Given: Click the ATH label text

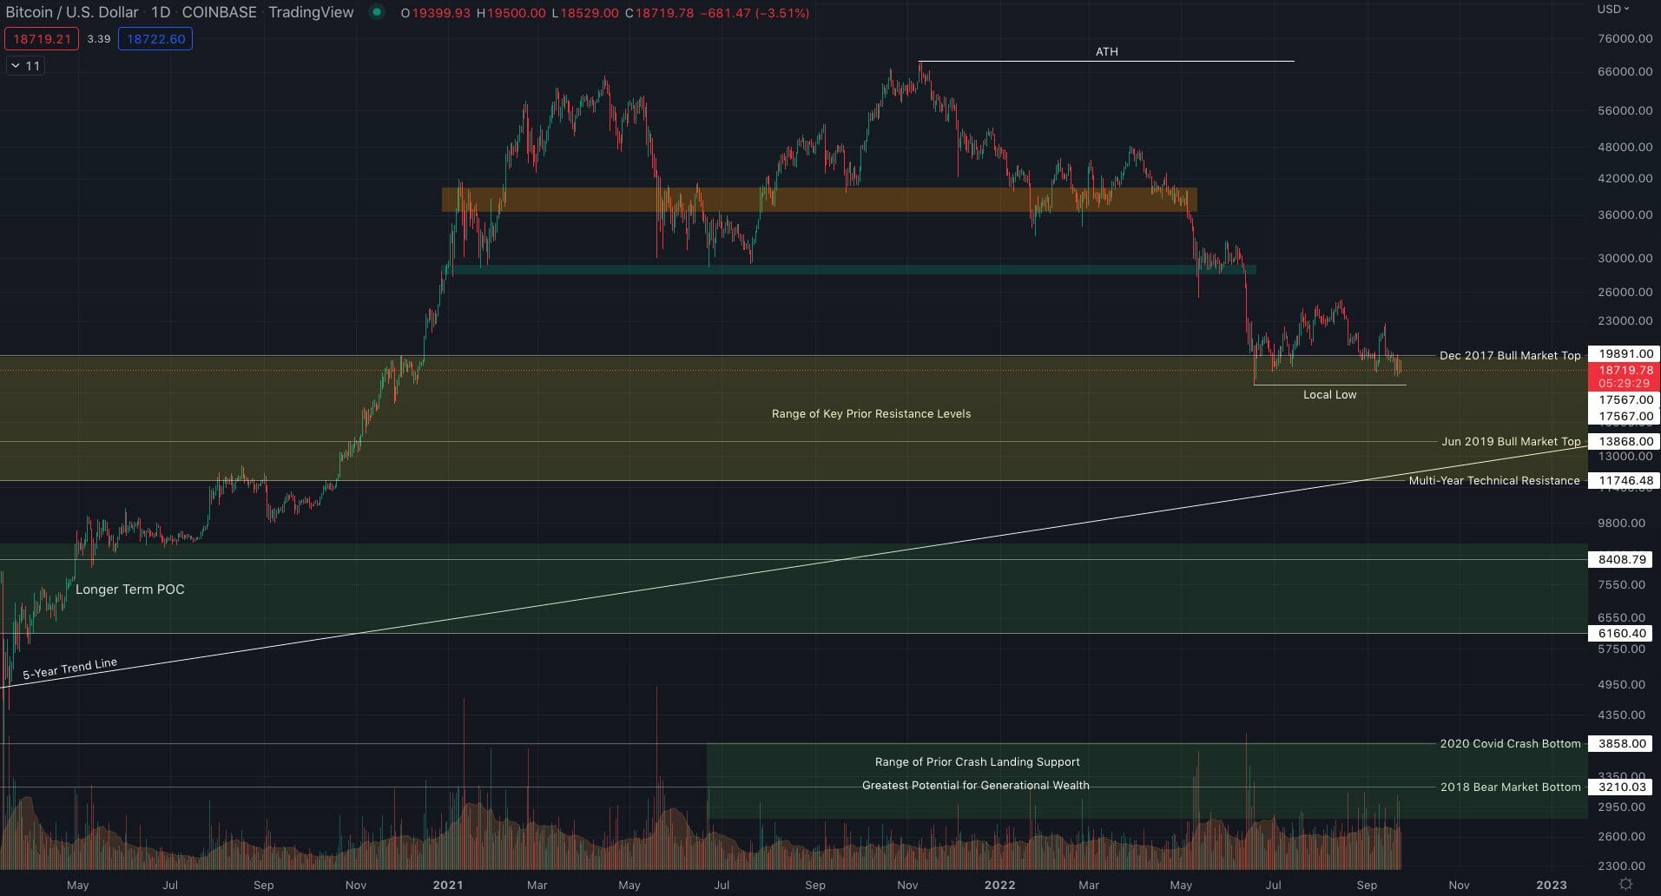Looking at the screenshot, I should click(1106, 51).
